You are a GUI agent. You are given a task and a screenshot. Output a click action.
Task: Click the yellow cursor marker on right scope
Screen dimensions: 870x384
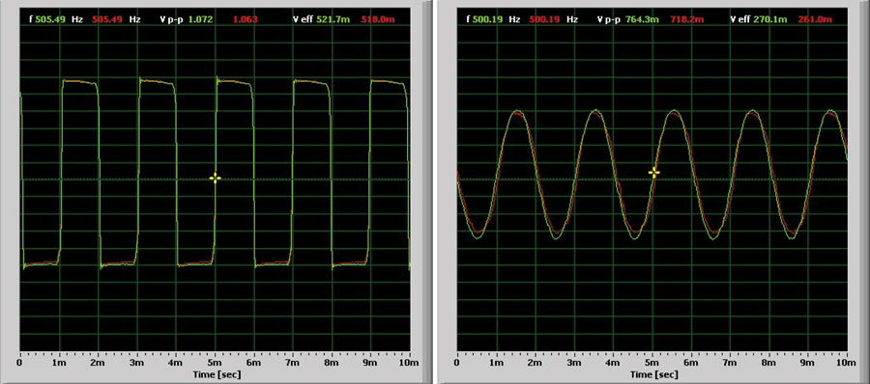(654, 173)
